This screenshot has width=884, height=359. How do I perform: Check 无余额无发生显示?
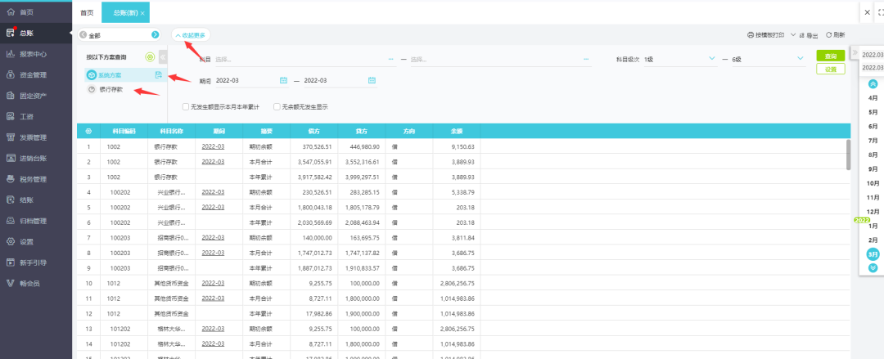(x=277, y=106)
